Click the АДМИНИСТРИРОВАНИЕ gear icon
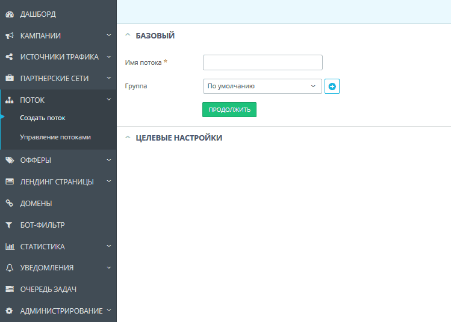Image resolution: width=451 pixels, height=322 pixels. 9,311
